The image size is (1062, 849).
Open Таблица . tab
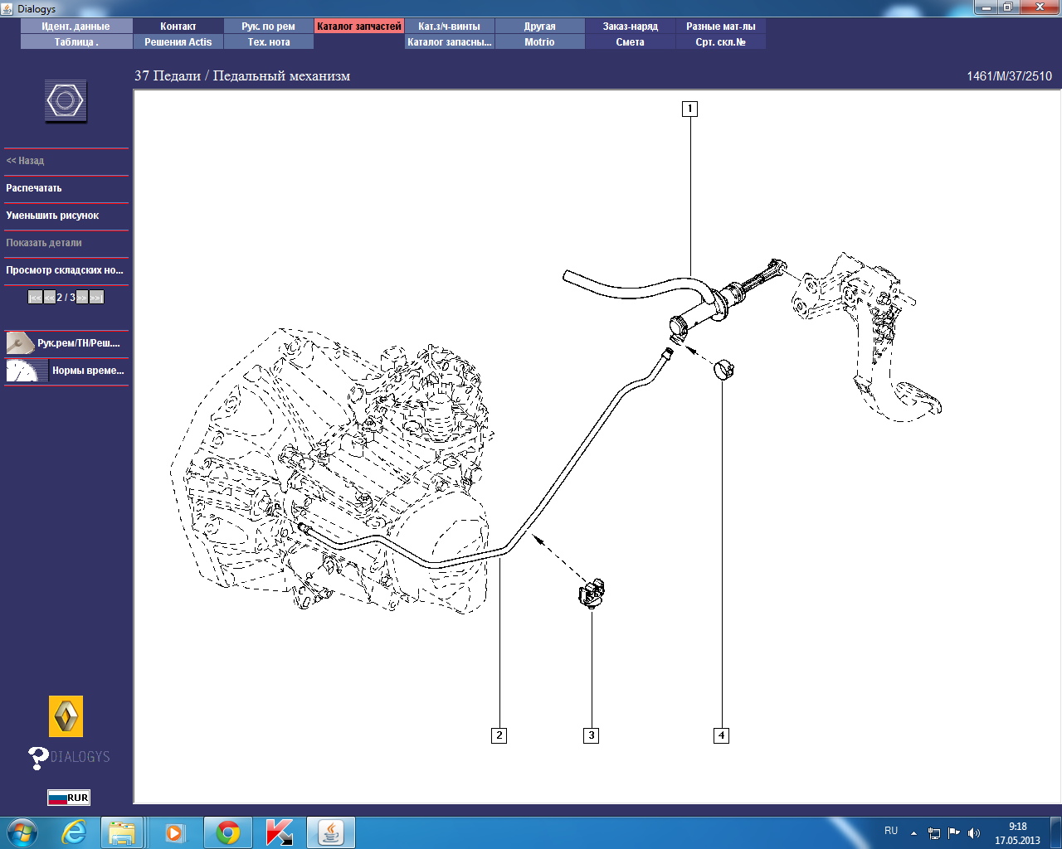[76, 42]
